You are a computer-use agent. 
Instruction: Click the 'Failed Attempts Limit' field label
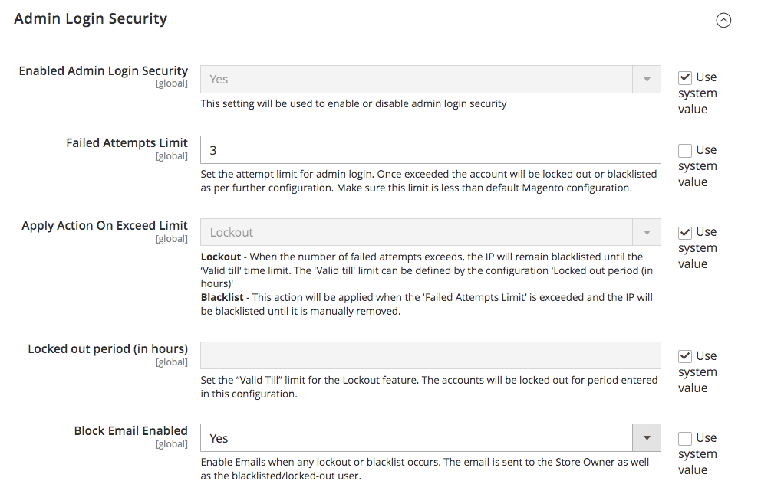(x=127, y=143)
